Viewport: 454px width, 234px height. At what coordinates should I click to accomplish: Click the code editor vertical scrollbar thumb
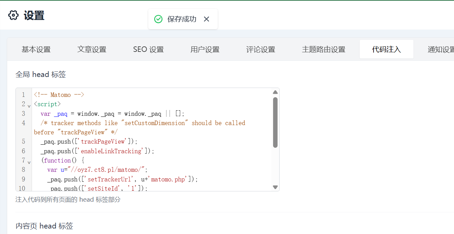pyautogui.click(x=275, y=122)
